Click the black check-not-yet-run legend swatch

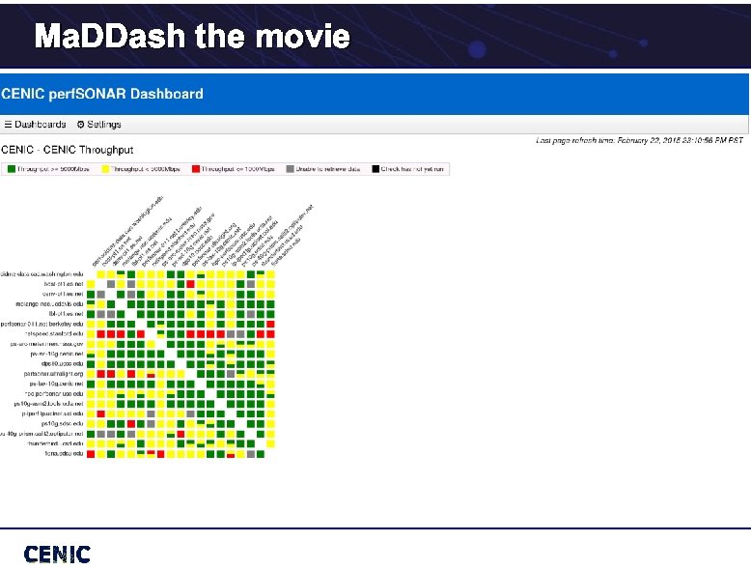click(x=375, y=169)
